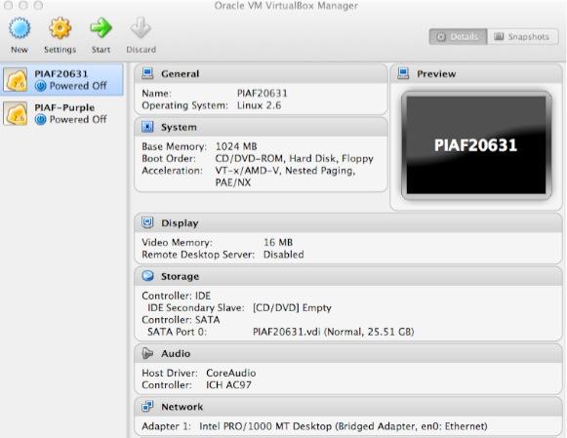This screenshot has height=438, width=567.
Task: Switch to the Snapshots view
Action: 522,36
